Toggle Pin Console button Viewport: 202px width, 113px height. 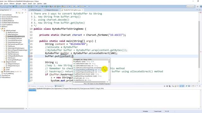187,86
